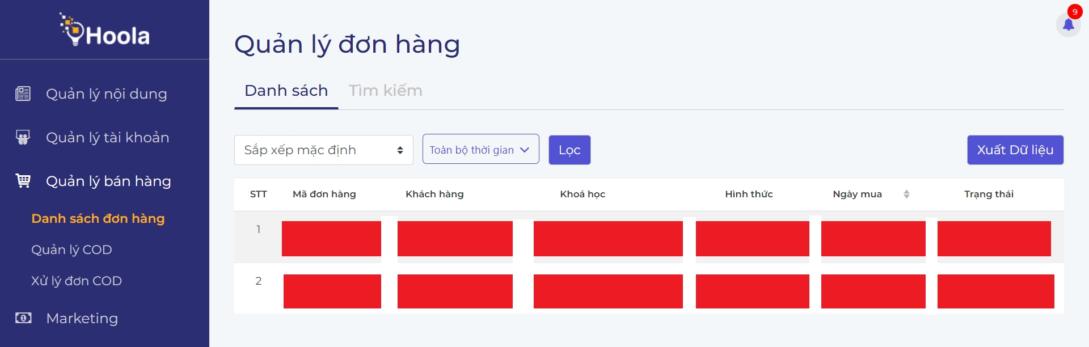The image size is (1089, 347).
Task: Open Danh sách đơn hàng in sidebar
Action: (98, 219)
